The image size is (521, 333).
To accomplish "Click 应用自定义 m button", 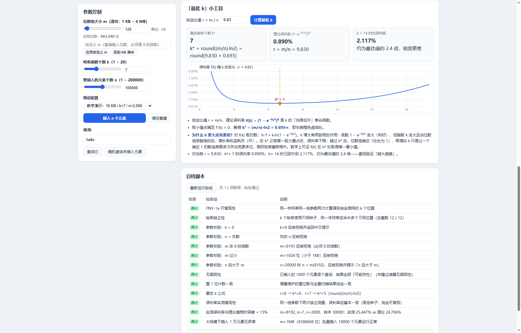I will pyautogui.click(x=96, y=52).
